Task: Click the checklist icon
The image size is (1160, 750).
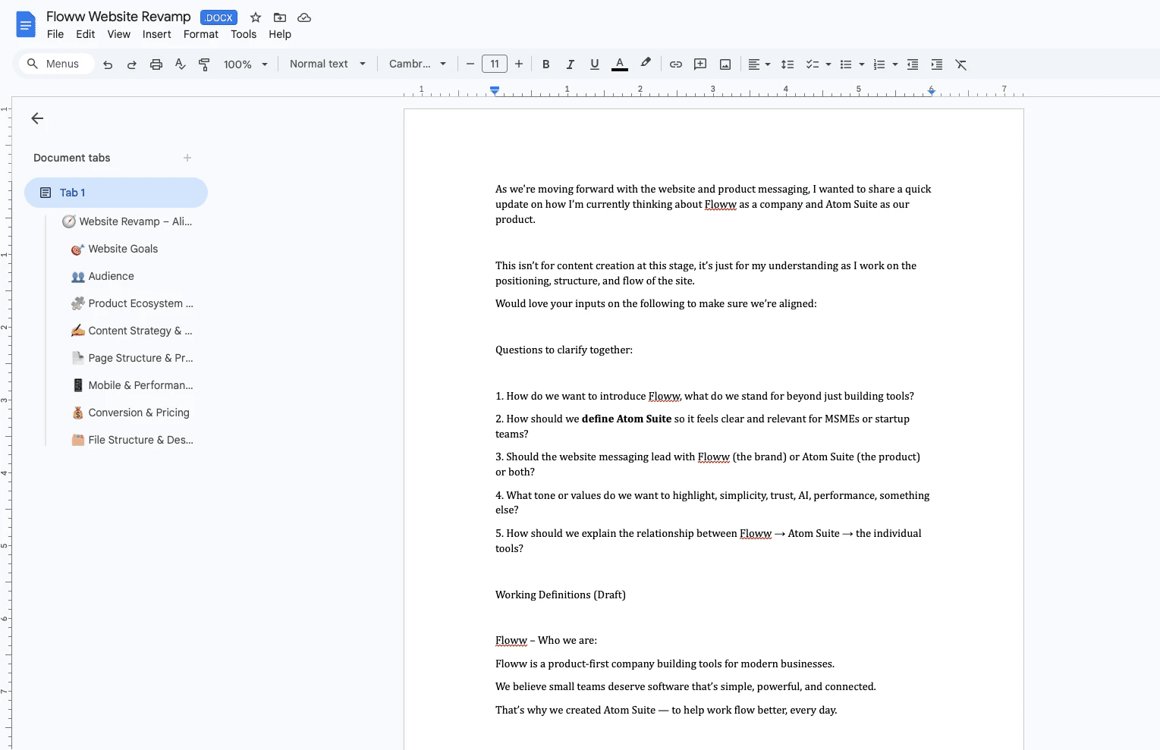Action: [812, 64]
